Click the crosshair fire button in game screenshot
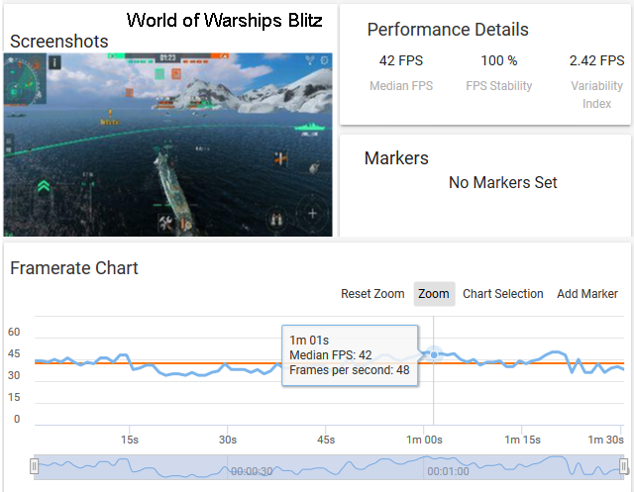This screenshot has height=492, width=634. (312, 213)
